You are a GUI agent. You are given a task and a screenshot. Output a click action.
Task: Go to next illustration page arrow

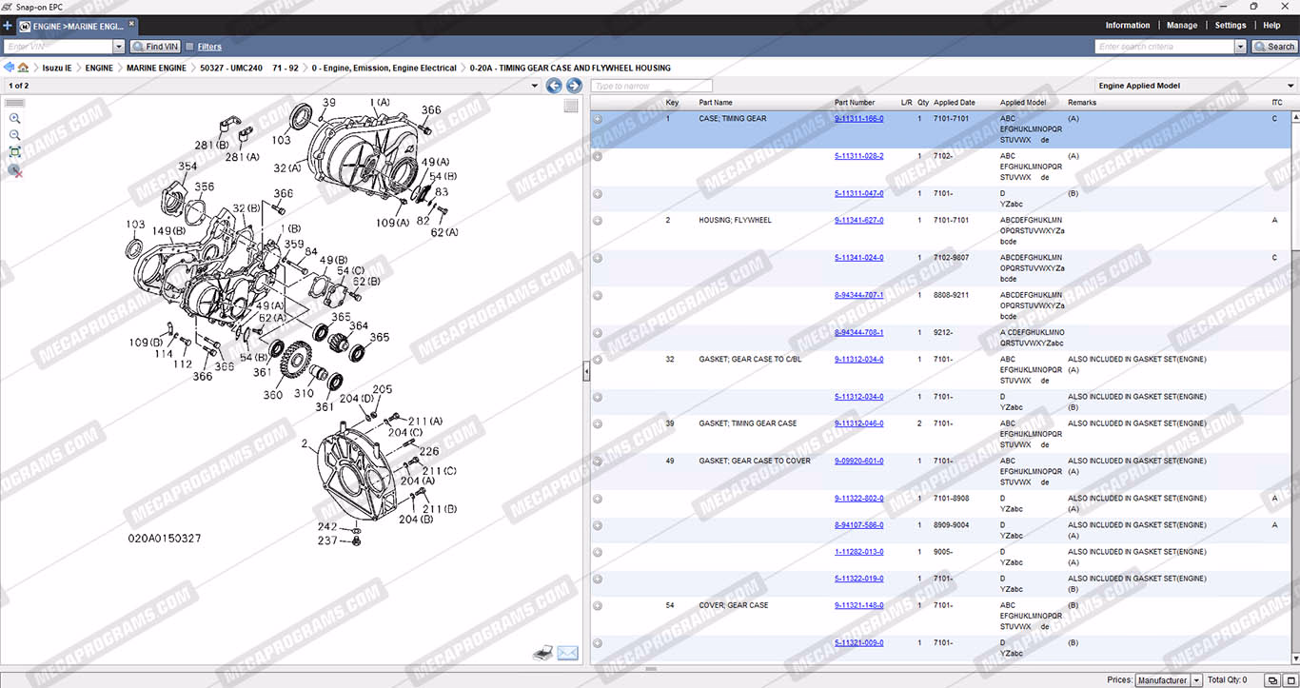[574, 86]
